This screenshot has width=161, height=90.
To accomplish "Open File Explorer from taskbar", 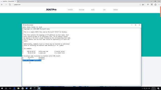I will click(18, 88).
